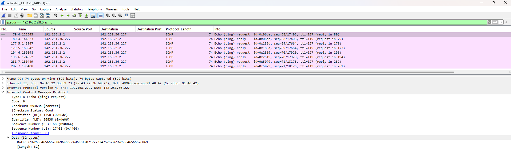Open the Statistics menu
This screenshot has height=168, width=511.
tap(77, 9)
